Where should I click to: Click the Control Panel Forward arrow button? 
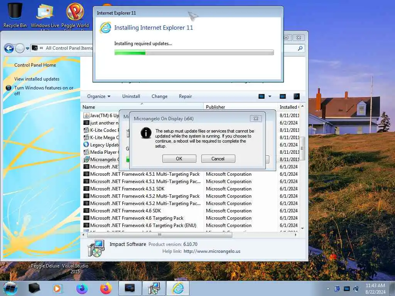pyautogui.click(x=20, y=48)
